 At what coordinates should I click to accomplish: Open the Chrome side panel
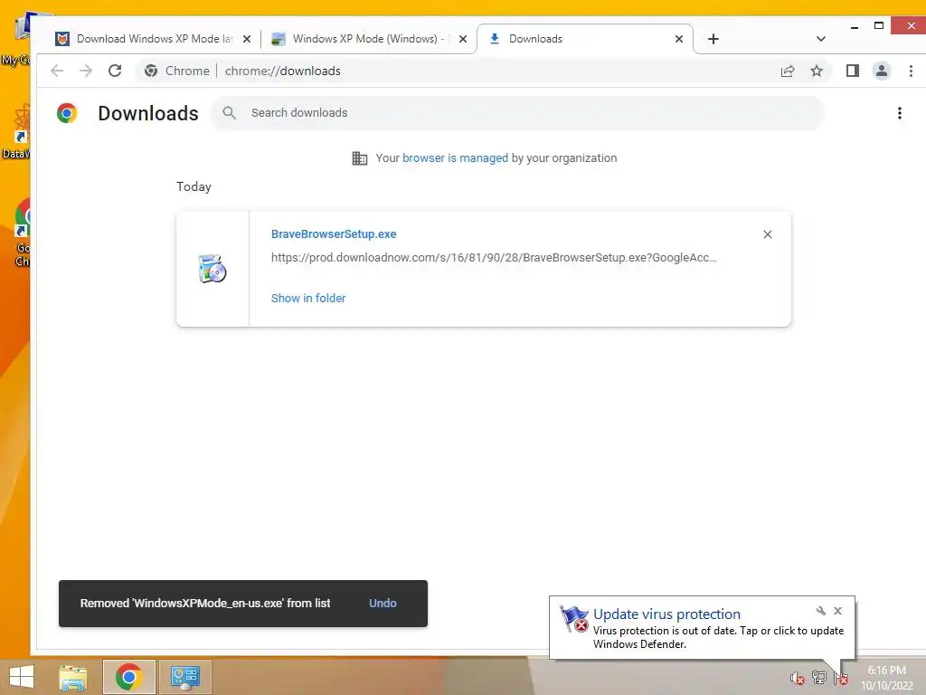(x=852, y=71)
